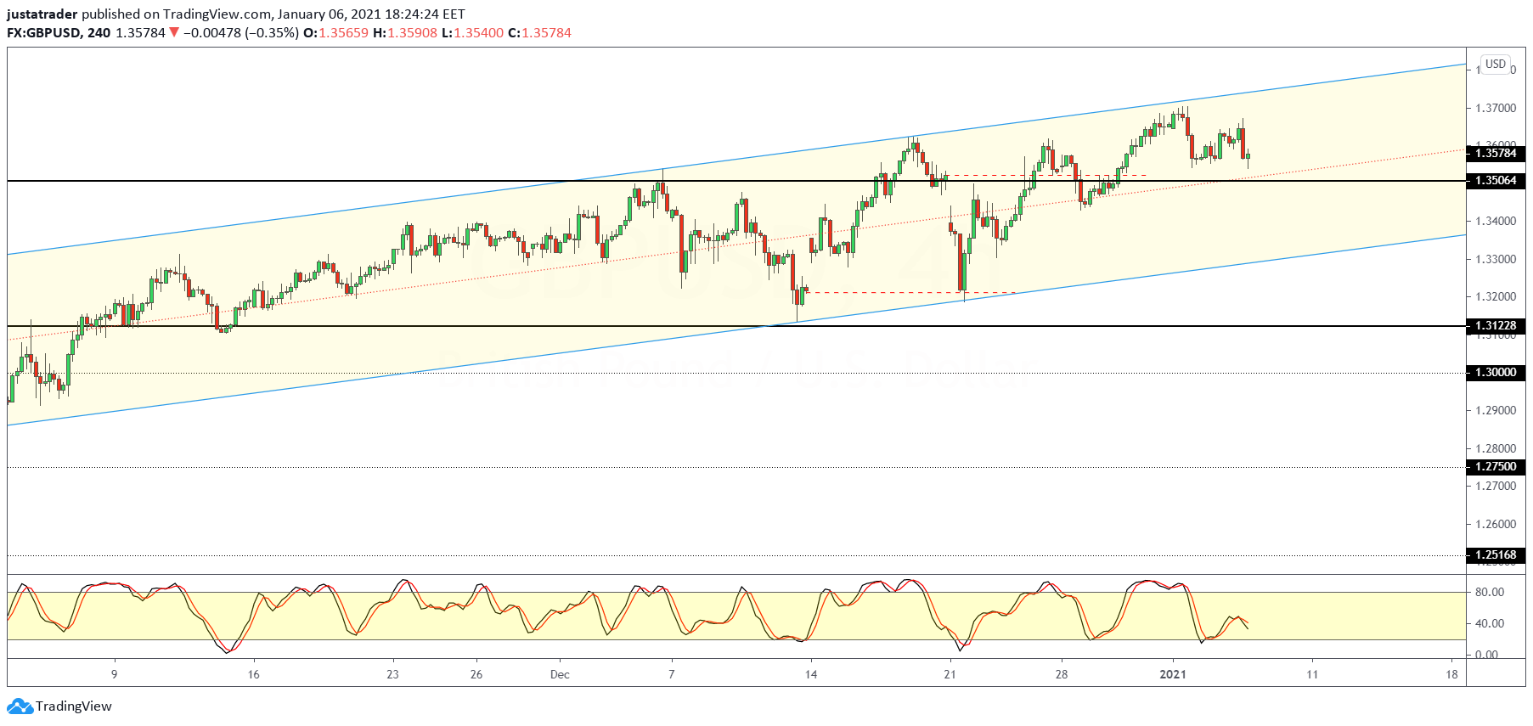Viewport: 1533px width, 726px height.
Task: Click the 1.27000 price axis label
Action: coord(1496,487)
